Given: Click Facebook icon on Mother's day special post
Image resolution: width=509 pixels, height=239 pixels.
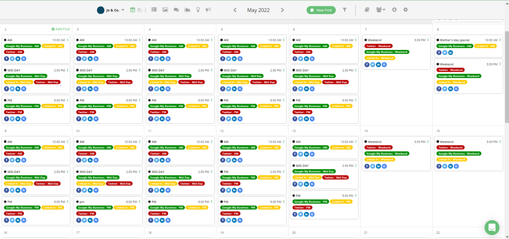Looking at the screenshot, I should [x=439, y=53].
